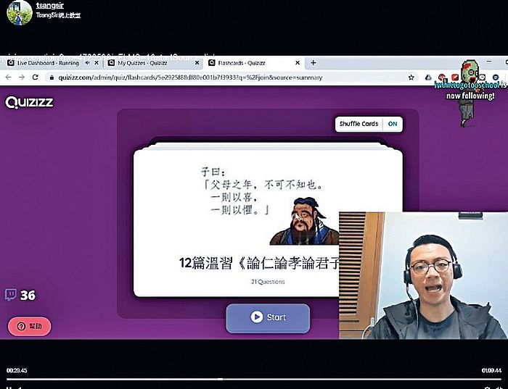Click the browser forward arrow
508x389 pixels.
click(x=22, y=78)
